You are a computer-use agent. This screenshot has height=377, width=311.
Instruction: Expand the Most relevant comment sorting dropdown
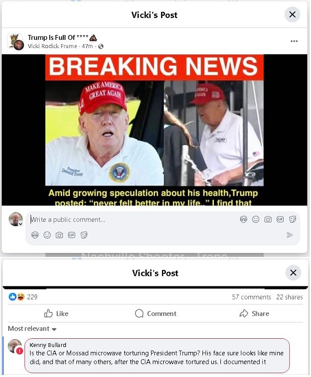pos(32,329)
